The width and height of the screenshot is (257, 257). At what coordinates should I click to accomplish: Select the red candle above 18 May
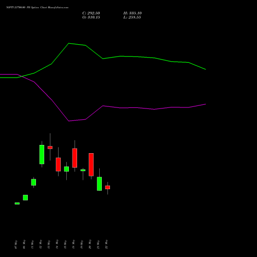point(75,158)
